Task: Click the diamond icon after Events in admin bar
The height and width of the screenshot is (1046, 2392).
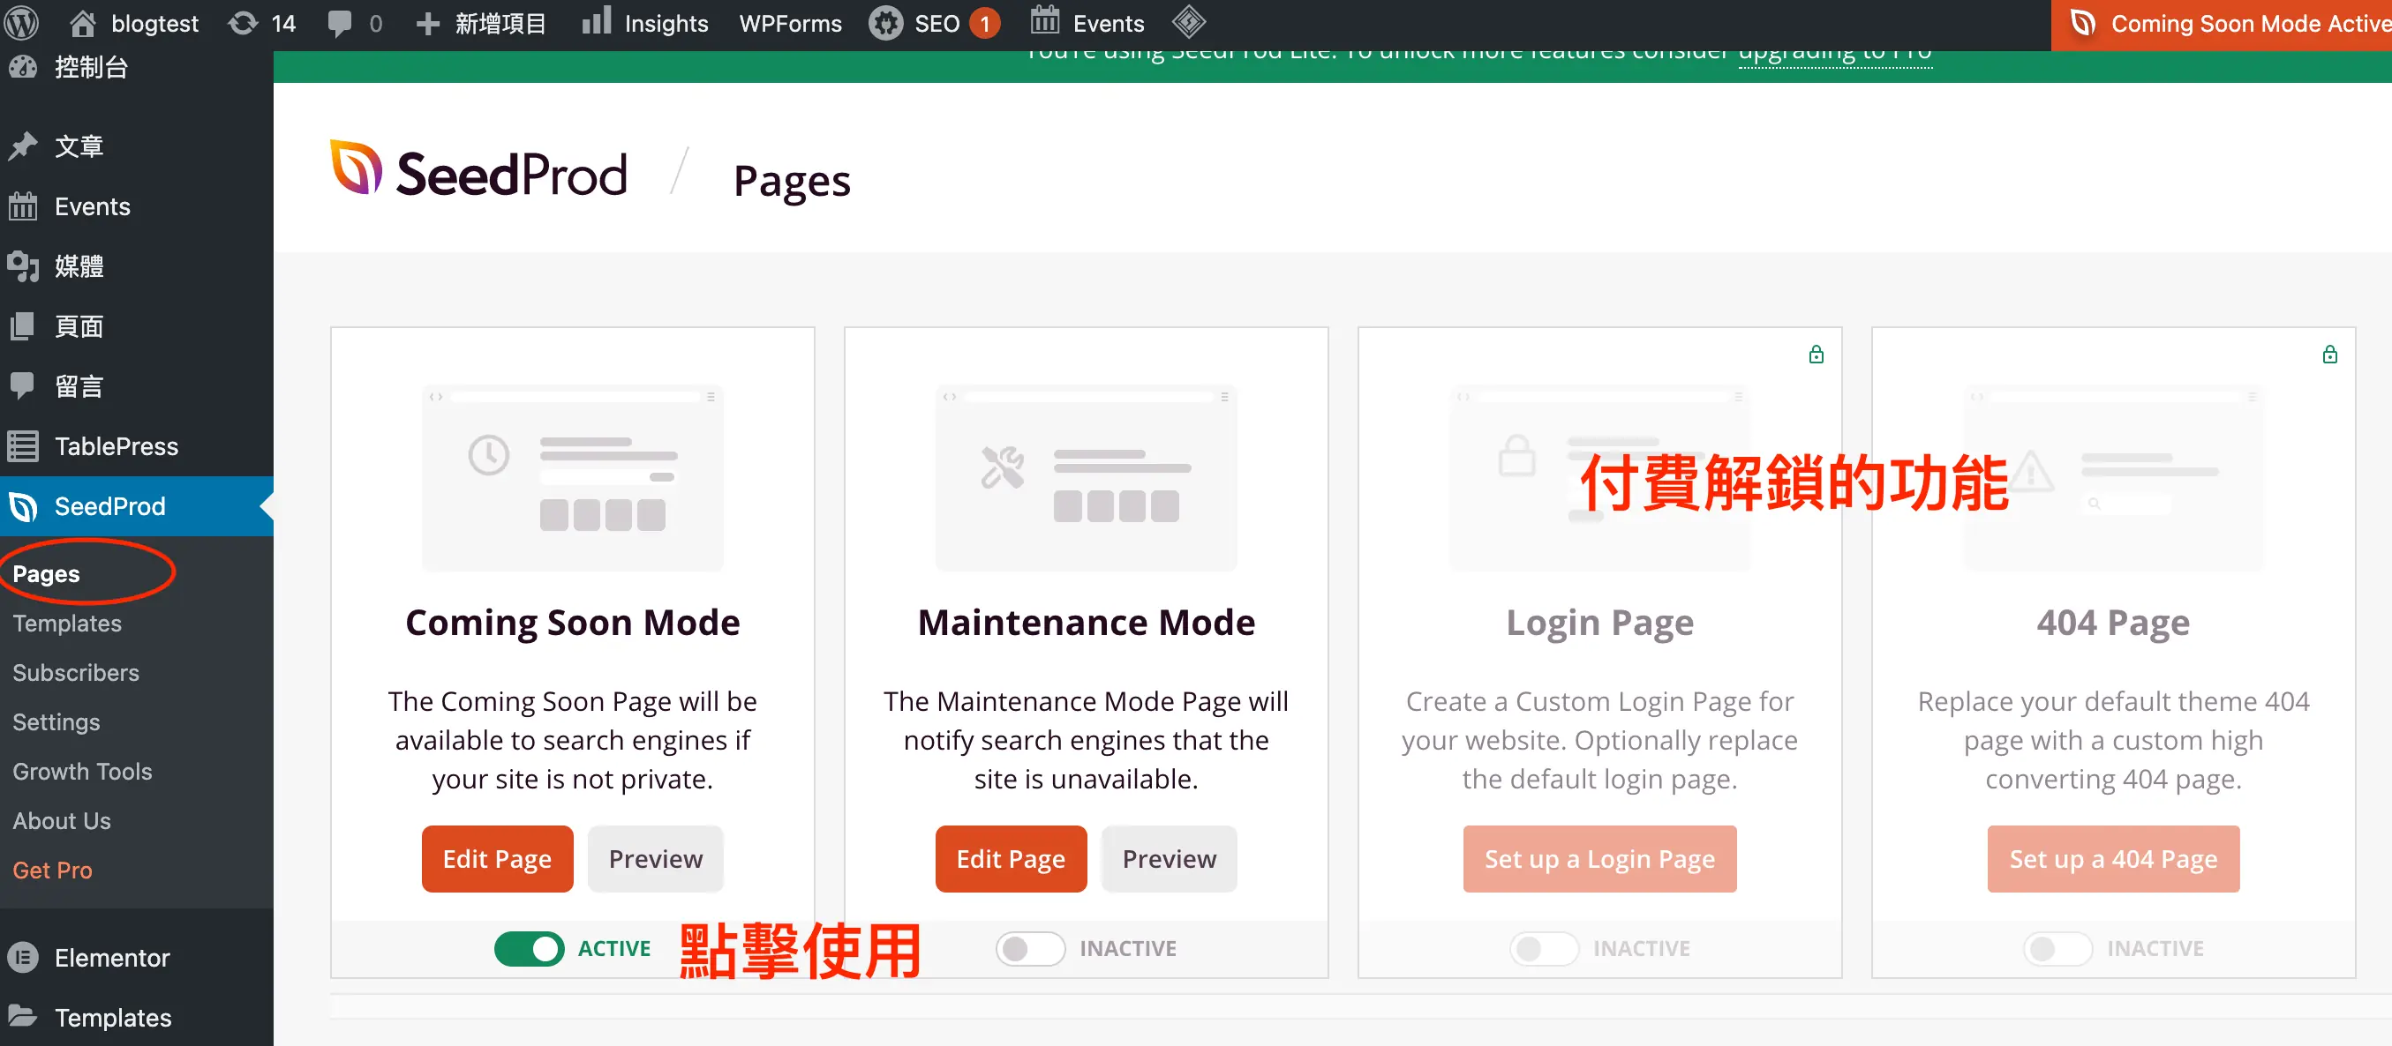Action: tap(1189, 21)
